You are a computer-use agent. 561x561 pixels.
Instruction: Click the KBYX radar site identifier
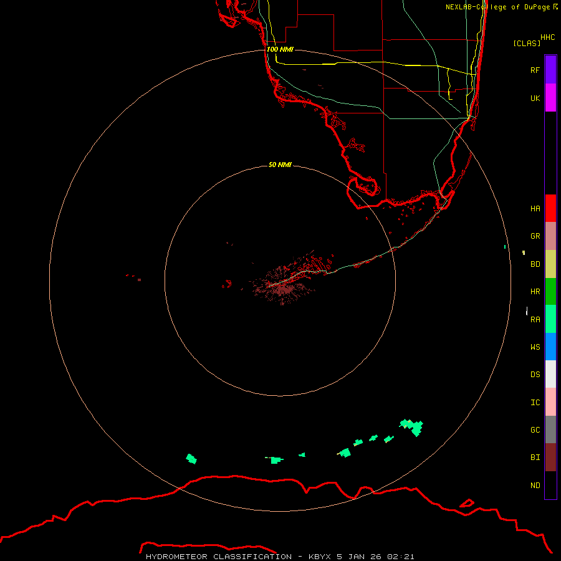coord(320,557)
